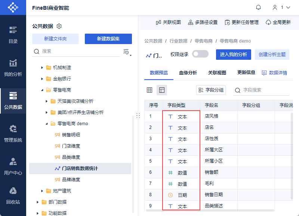Switch to the 更新信息 tab
This screenshot has width=299, height=216.
pyautogui.click(x=246, y=73)
